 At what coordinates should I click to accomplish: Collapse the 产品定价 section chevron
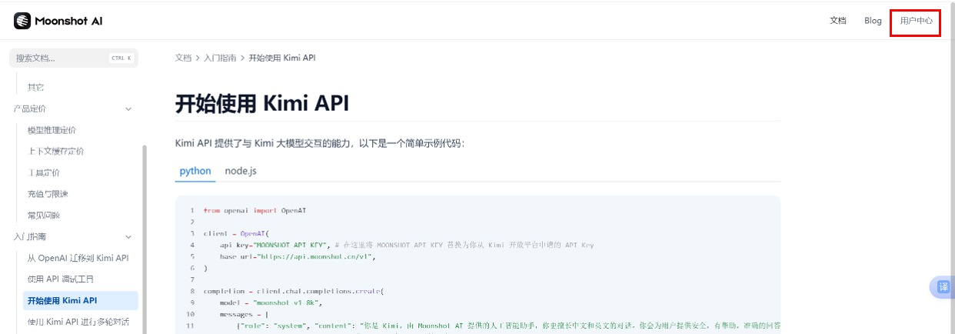coord(128,109)
